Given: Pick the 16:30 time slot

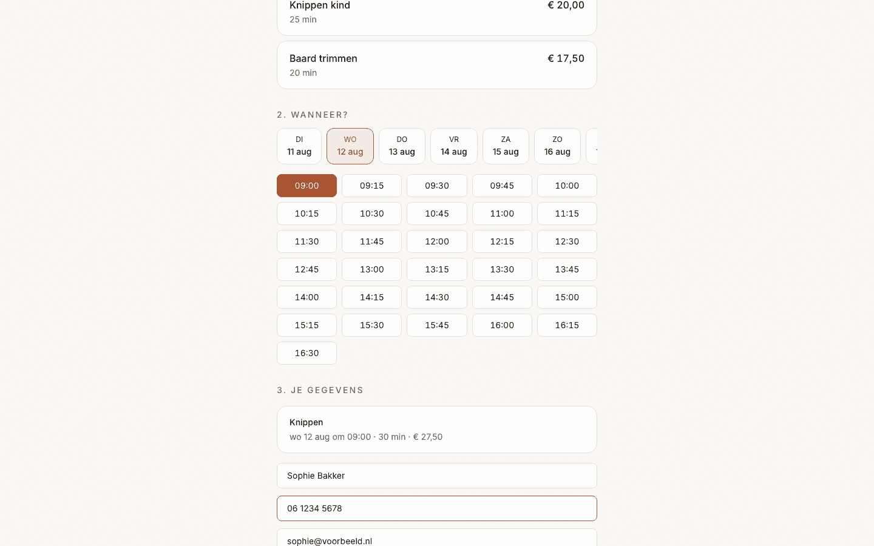Looking at the screenshot, I should tap(307, 353).
